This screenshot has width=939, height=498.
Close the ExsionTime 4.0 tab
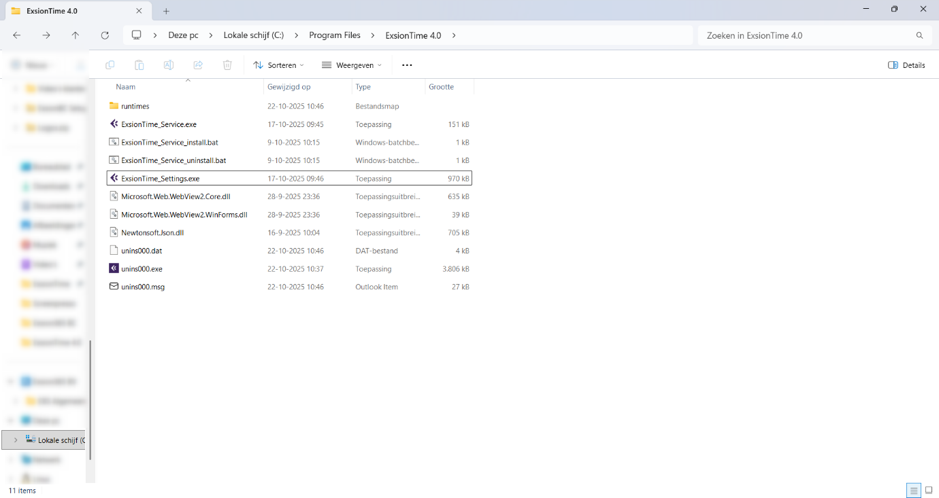tap(139, 11)
